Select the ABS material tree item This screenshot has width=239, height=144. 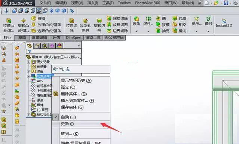[x=40, y=81]
